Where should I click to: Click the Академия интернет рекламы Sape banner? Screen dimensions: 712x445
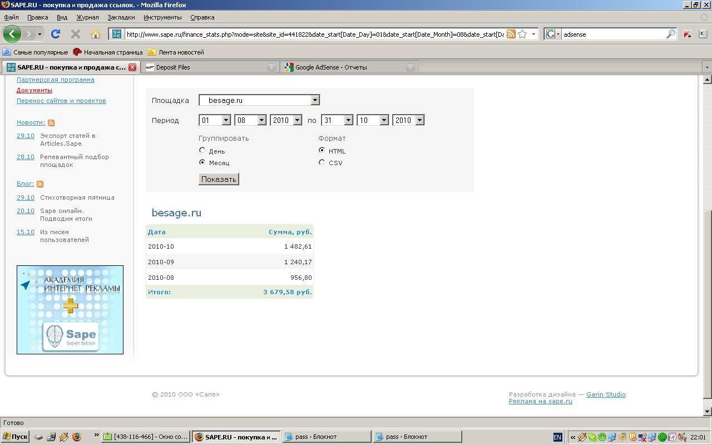70,310
